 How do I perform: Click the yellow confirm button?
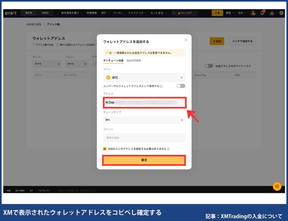[144, 160]
